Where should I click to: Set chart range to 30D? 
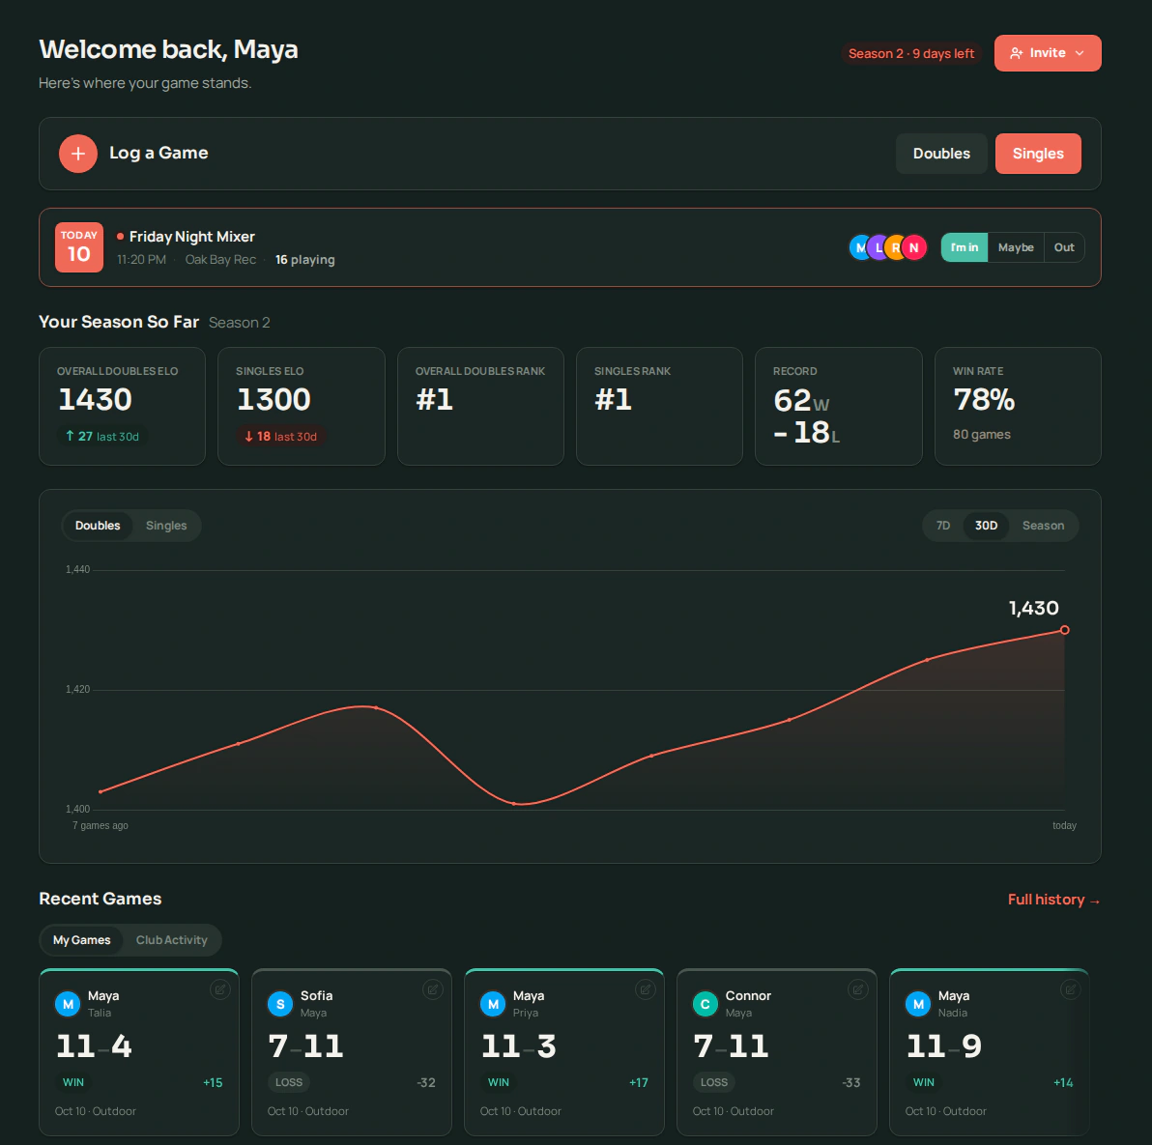pyautogui.click(x=986, y=526)
